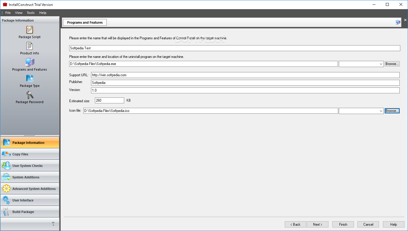The image size is (408, 231).
Task: Browse for the icon file
Action: coord(392,111)
